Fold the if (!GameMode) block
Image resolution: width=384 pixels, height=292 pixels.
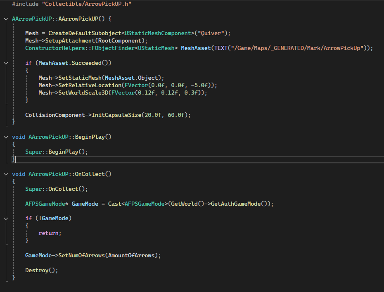coord(6,218)
